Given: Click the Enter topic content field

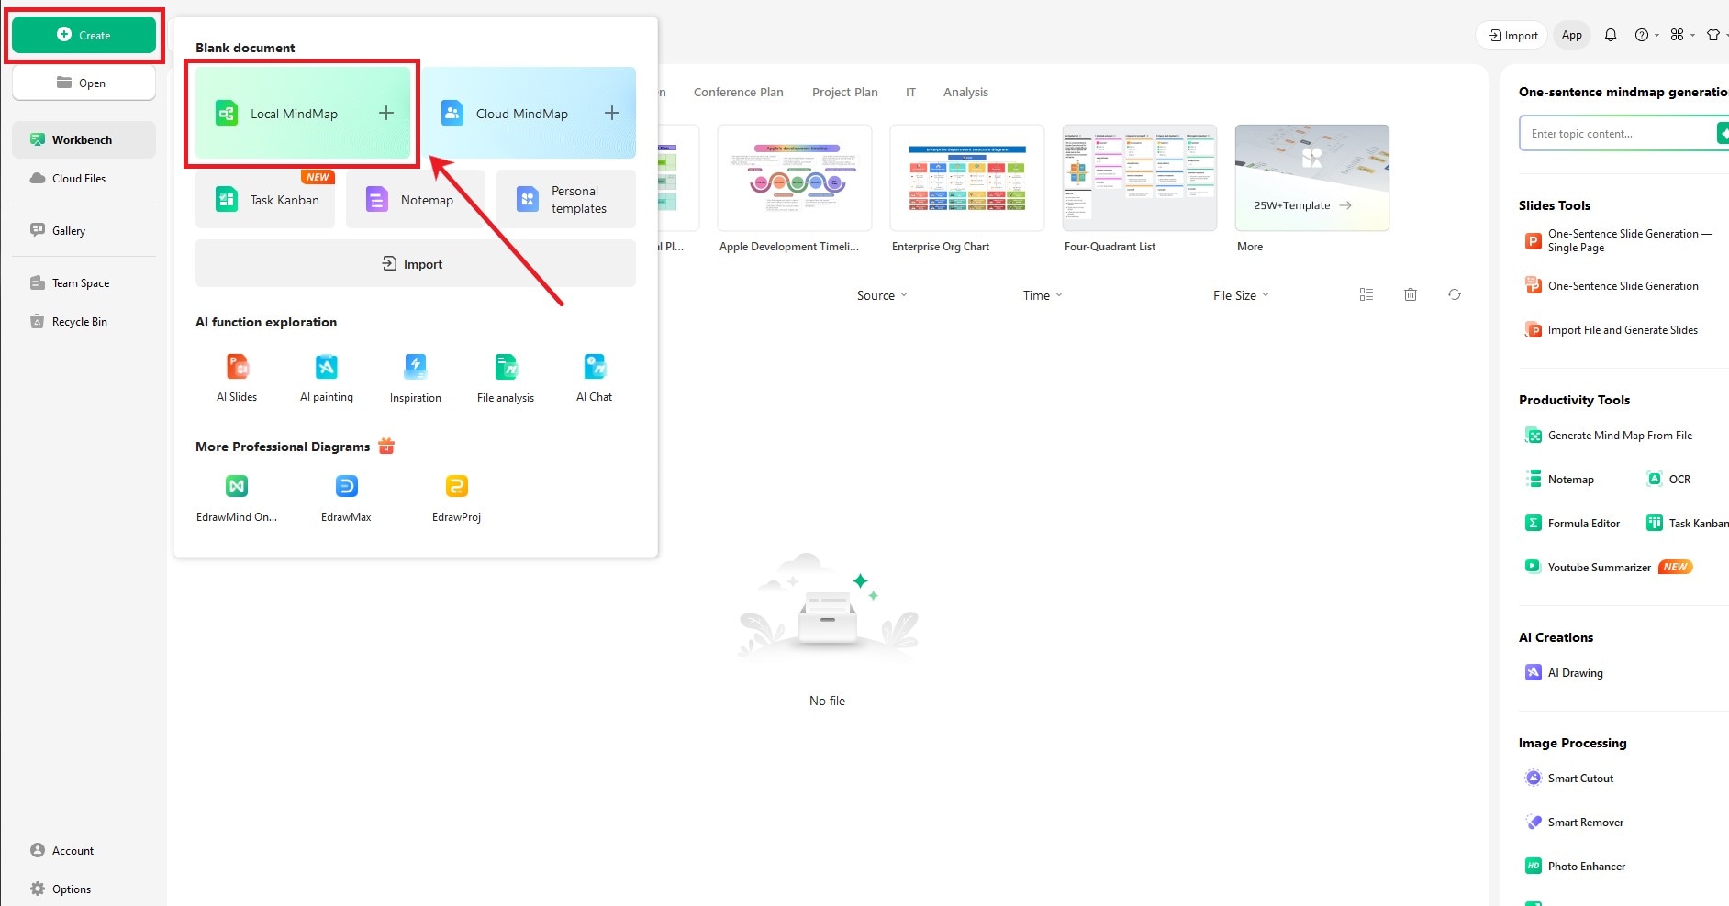Looking at the screenshot, I should coord(1618,133).
